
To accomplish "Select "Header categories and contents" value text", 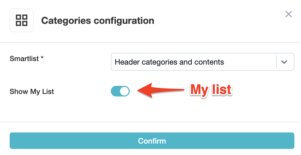I will coord(169,62).
